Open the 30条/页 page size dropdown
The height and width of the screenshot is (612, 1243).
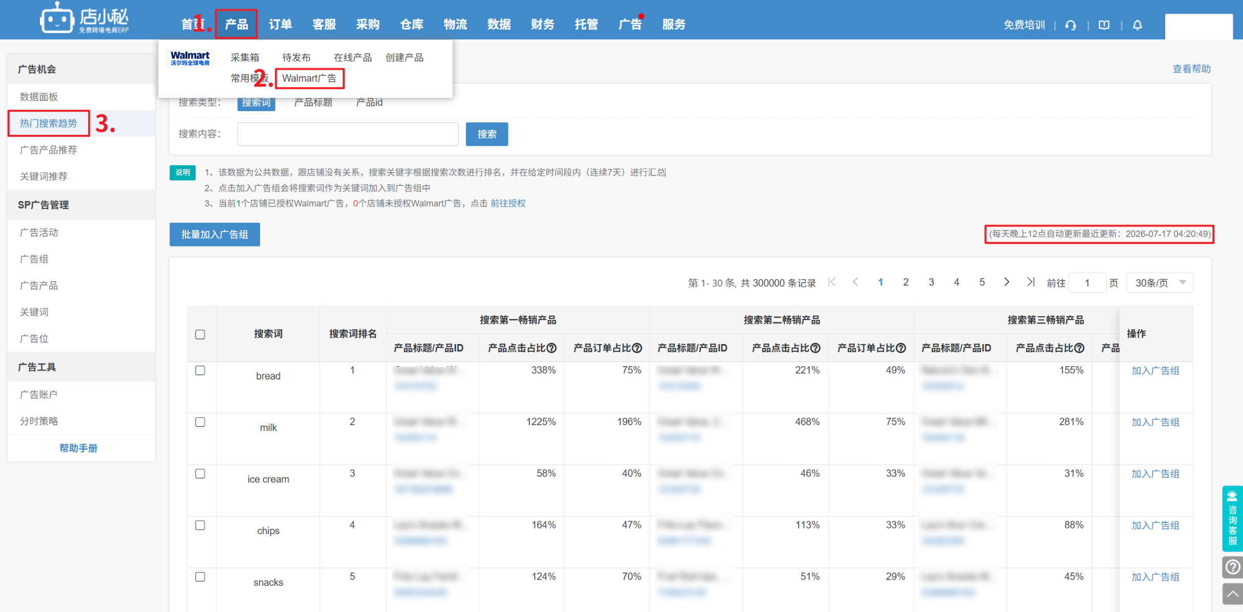click(x=1160, y=283)
